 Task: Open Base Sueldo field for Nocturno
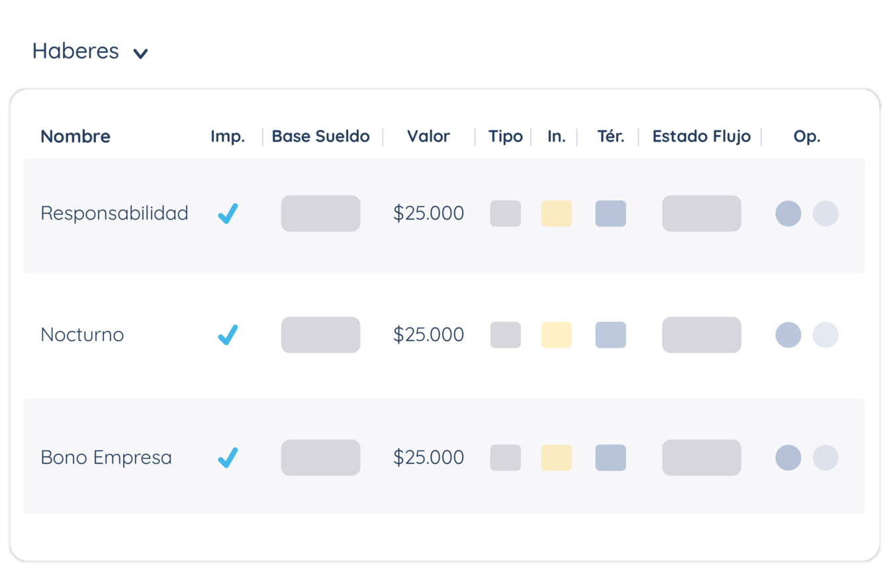point(321,335)
